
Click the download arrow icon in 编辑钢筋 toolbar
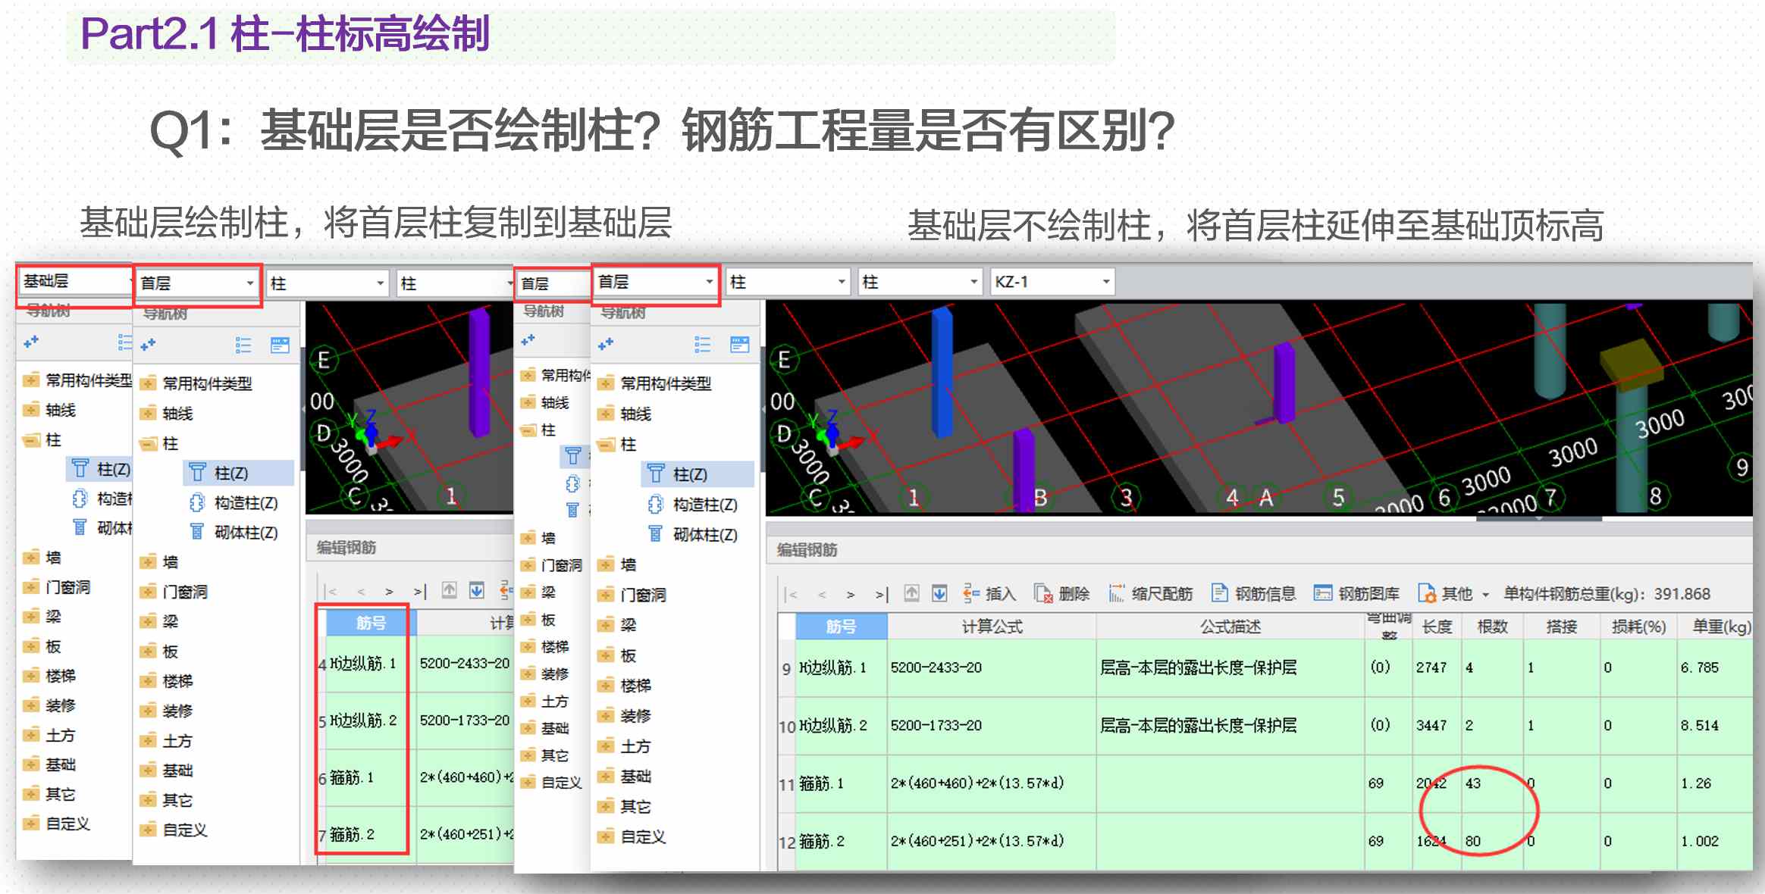939,594
